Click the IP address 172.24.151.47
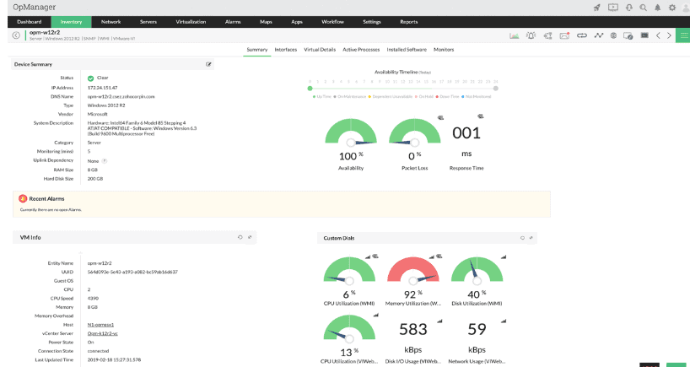 click(102, 88)
